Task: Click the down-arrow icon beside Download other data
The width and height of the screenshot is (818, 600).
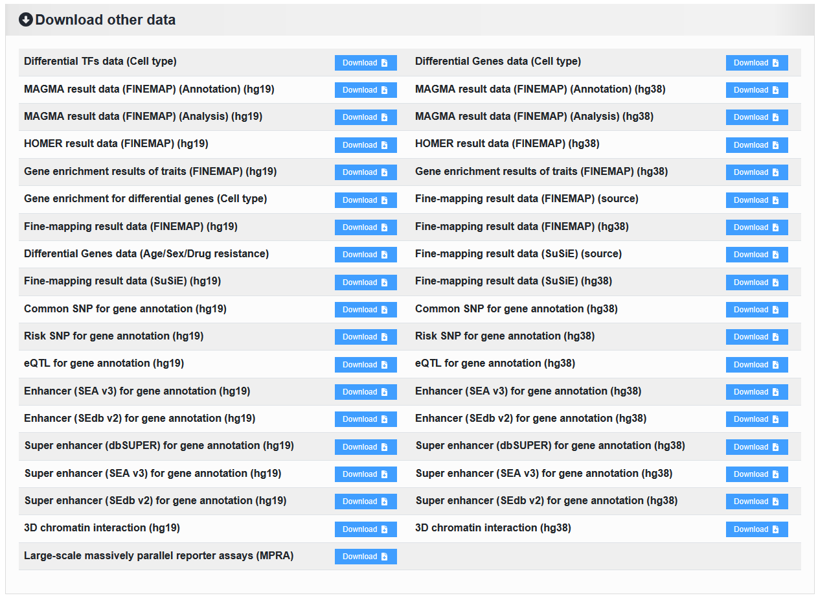Action: 26,20
